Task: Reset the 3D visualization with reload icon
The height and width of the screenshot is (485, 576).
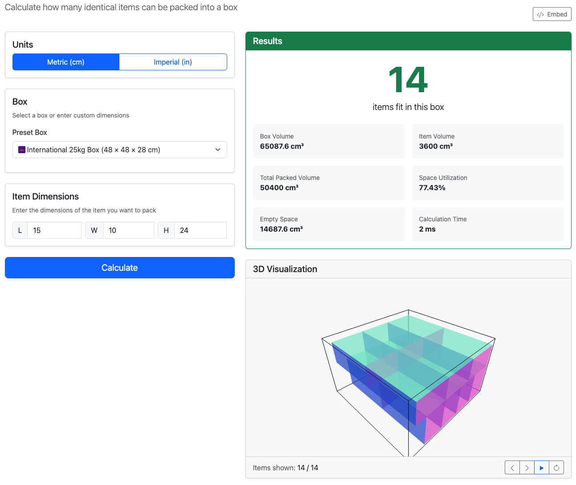Action: click(x=556, y=468)
